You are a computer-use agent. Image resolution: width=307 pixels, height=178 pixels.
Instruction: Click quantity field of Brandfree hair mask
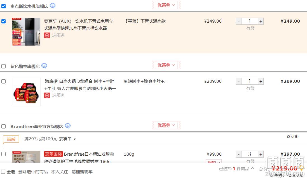tap(250, 154)
